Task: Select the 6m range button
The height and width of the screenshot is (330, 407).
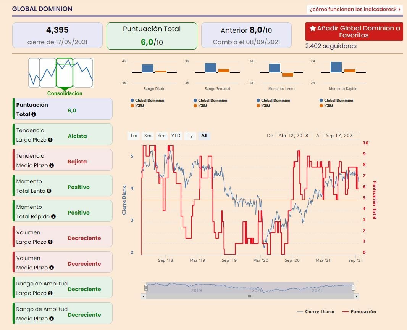Action: click(162, 136)
